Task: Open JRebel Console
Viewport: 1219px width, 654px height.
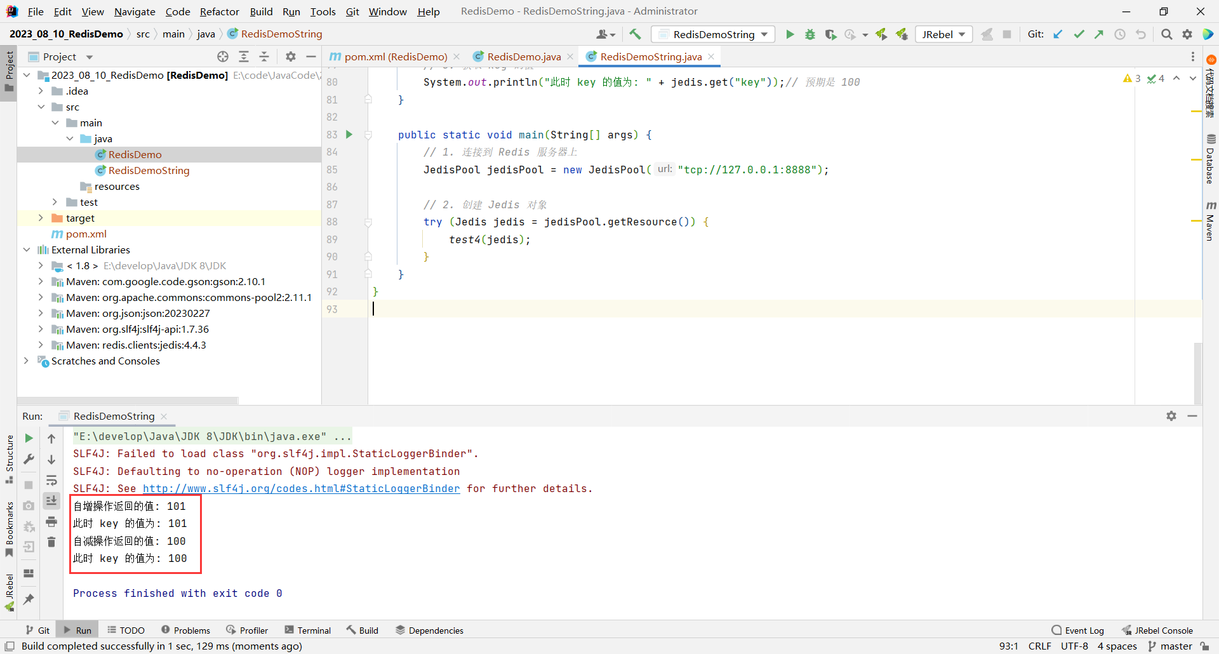Action: click(x=1157, y=630)
